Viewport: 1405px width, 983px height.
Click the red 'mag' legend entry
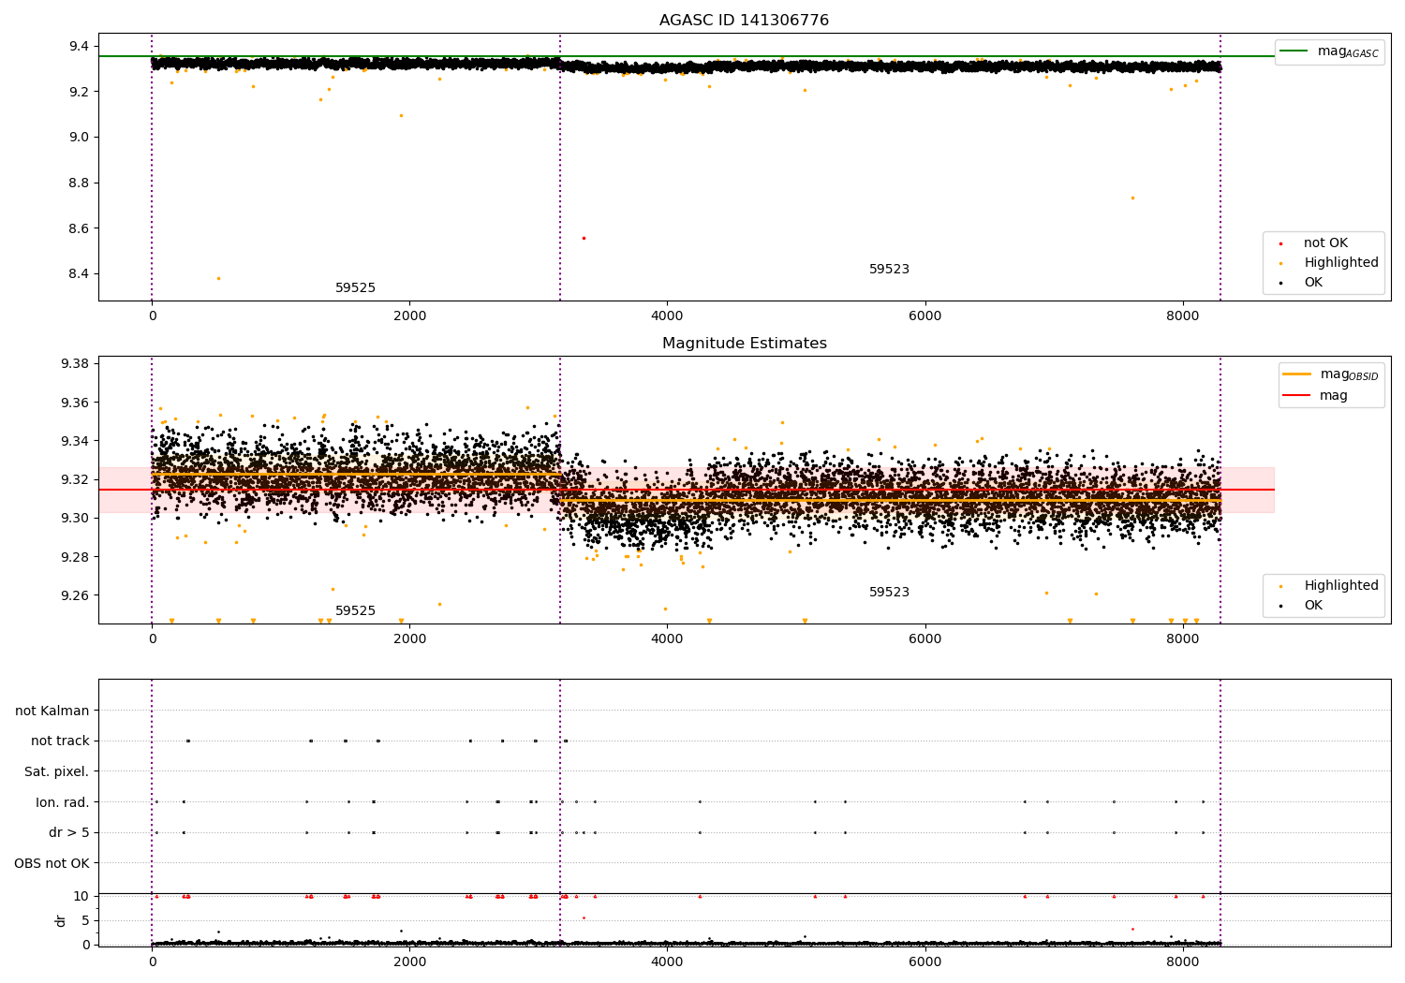(1316, 396)
